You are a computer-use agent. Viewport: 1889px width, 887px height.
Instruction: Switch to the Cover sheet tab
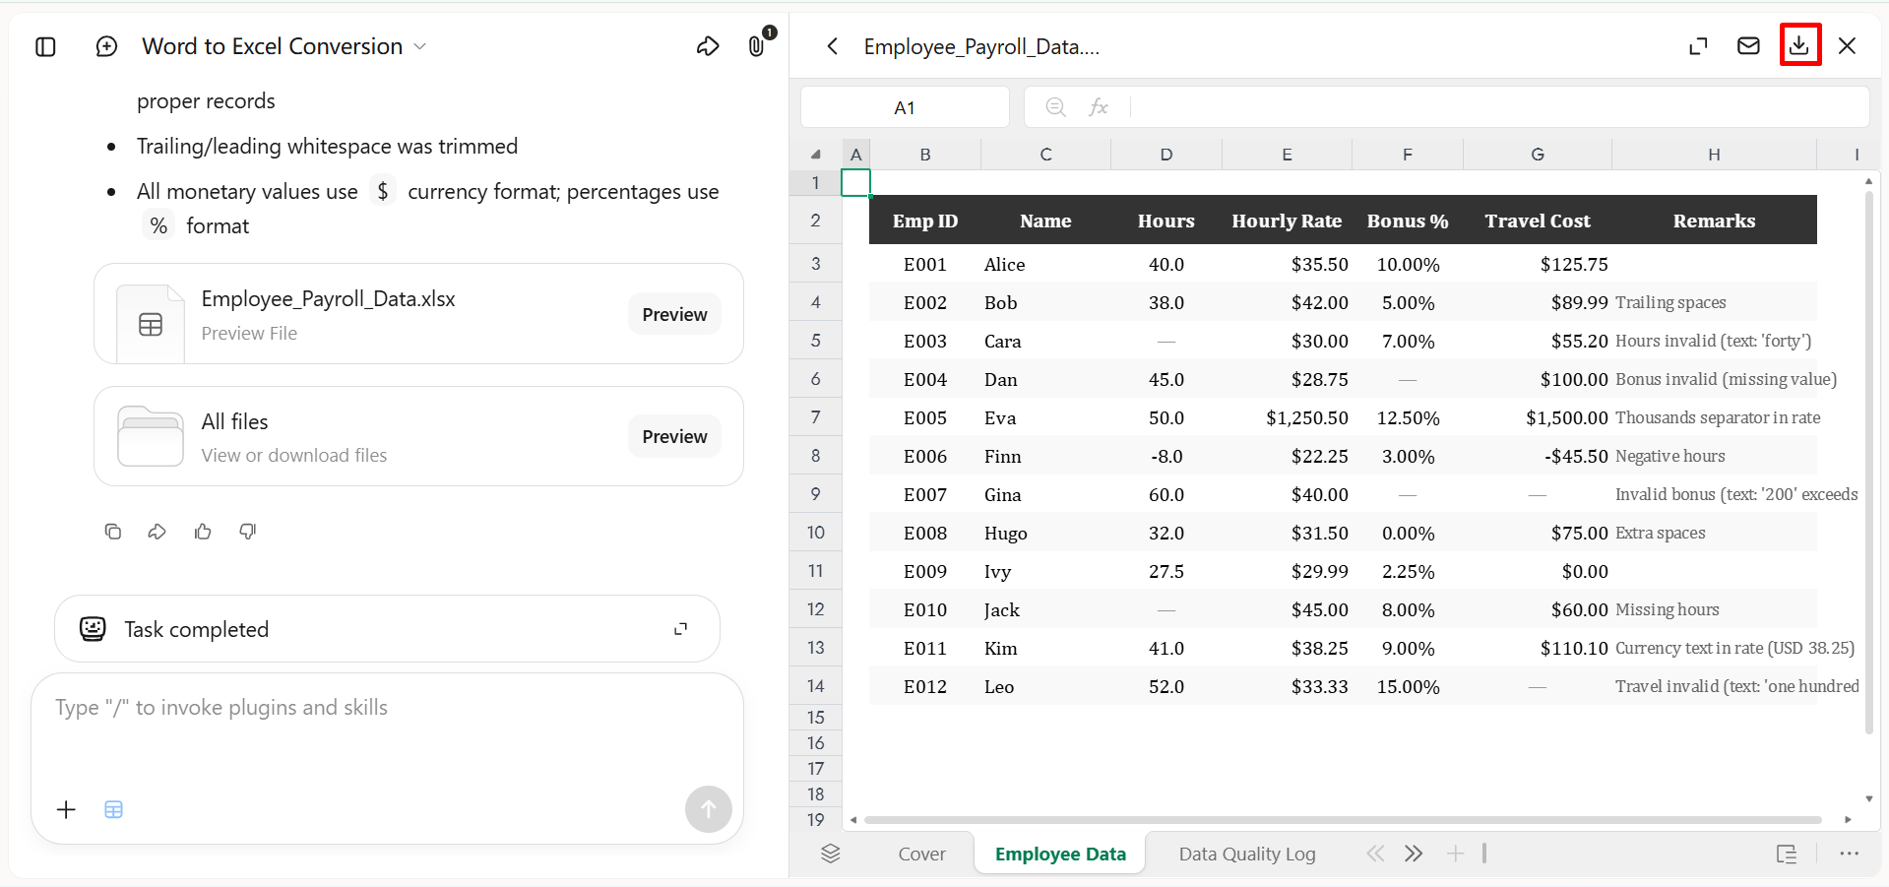(921, 854)
